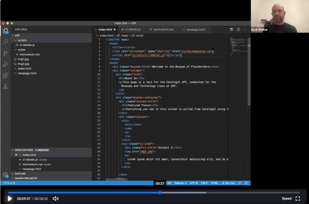This screenshot has height=204, width=309.
Task: Enter fullscreen video mode
Action: point(298,199)
